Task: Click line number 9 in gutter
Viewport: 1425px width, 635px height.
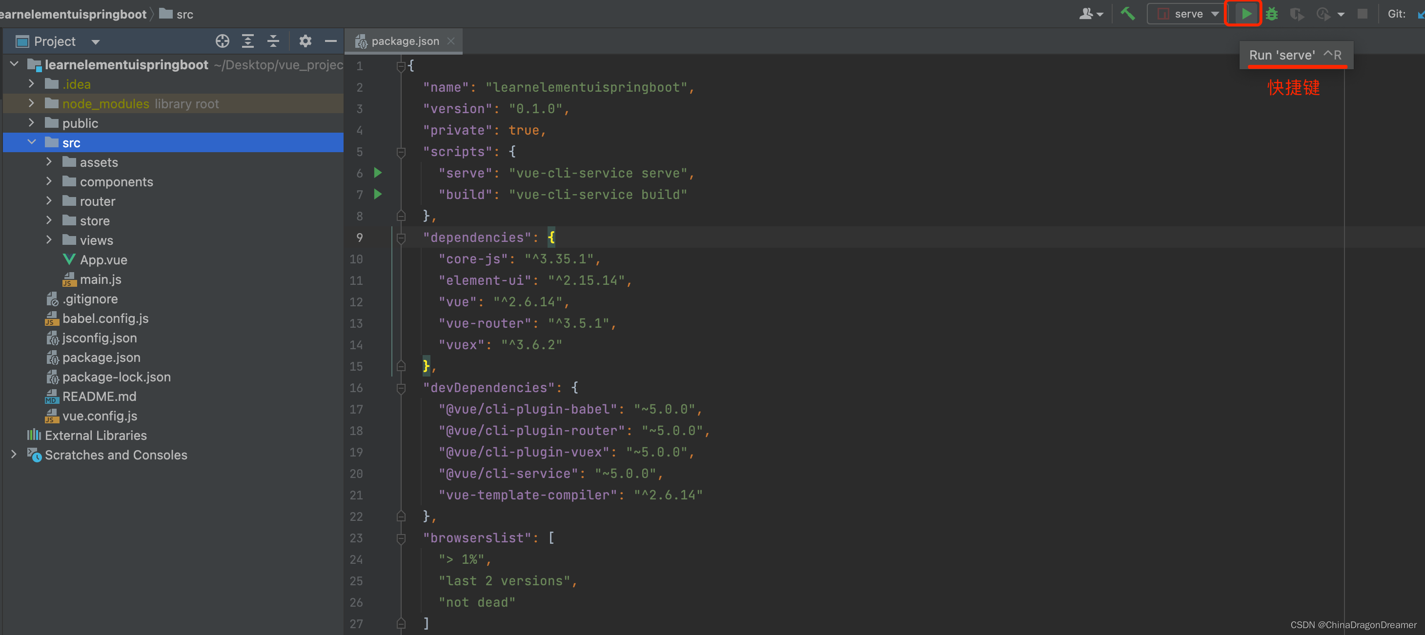Action: pos(360,238)
